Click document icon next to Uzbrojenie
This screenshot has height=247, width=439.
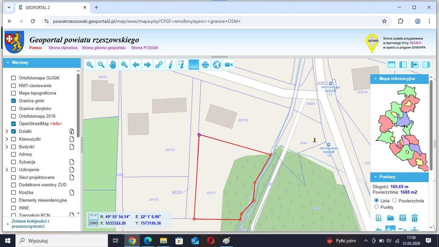point(72,170)
